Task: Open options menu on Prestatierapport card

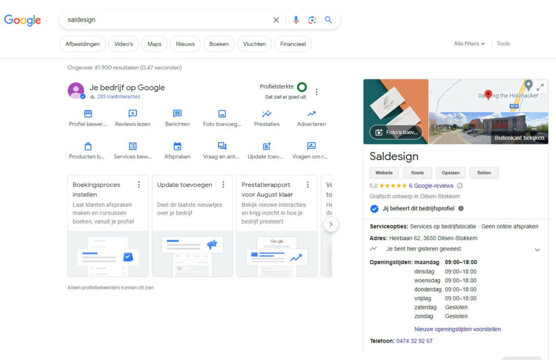Action: 307,185
